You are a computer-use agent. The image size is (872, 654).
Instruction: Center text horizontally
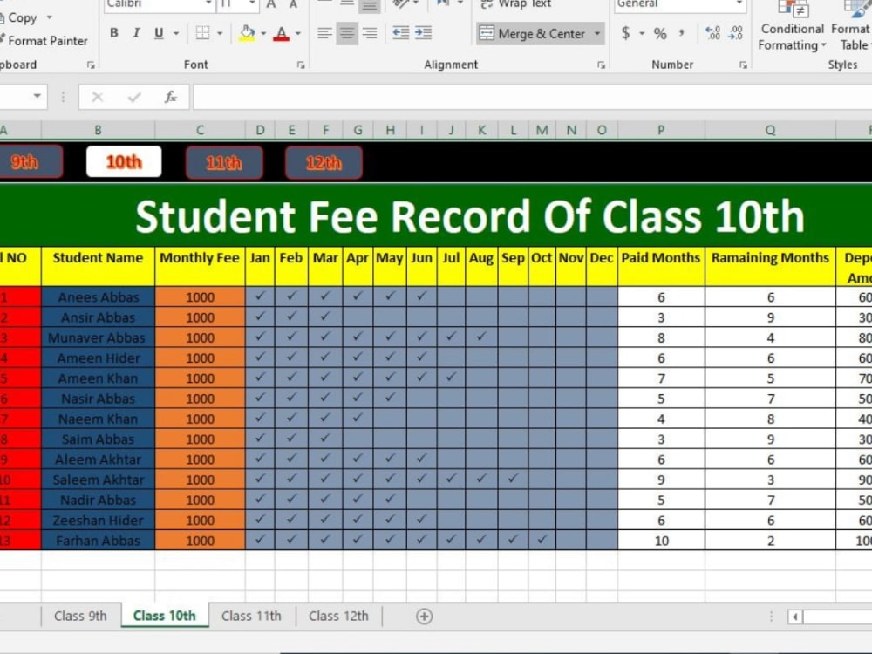point(347,33)
